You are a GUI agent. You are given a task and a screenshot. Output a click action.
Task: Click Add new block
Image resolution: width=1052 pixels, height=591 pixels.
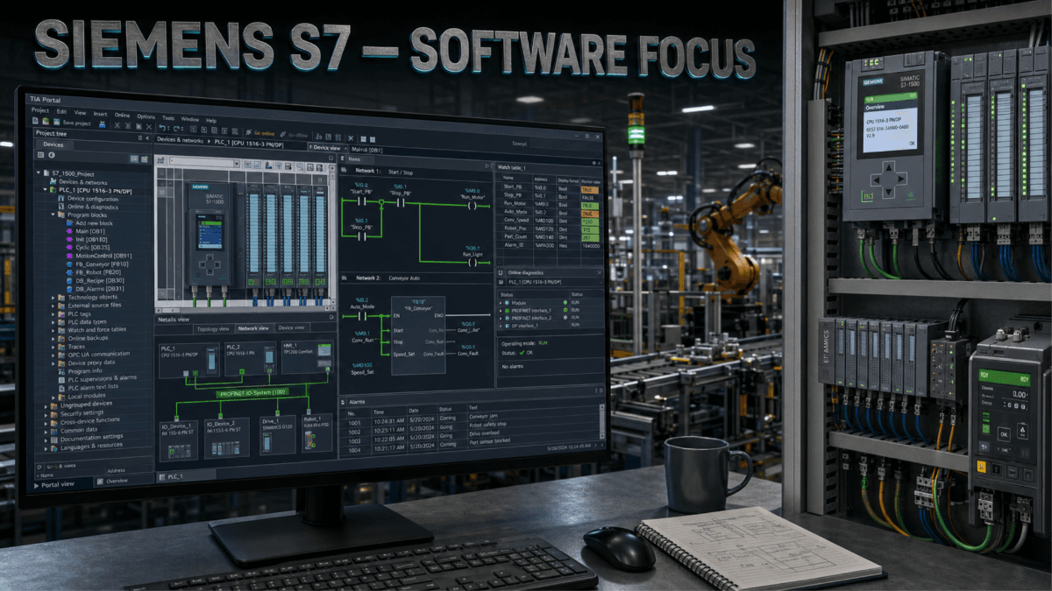point(89,223)
